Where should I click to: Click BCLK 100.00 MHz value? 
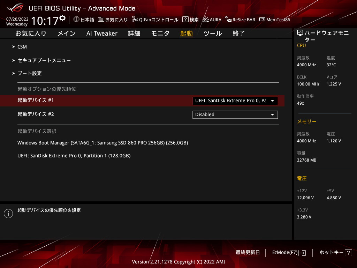coord(308,84)
